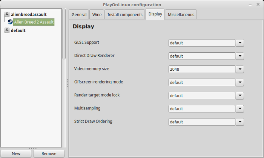
Task: Click the Display heading text
Action: pyautogui.click(x=83, y=27)
